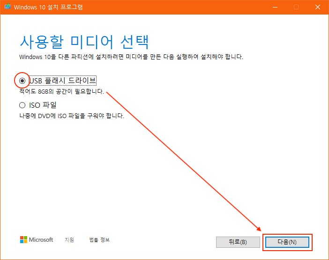Open the 법률 정보 link
This screenshot has height=260, width=329.
pos(99,240)
